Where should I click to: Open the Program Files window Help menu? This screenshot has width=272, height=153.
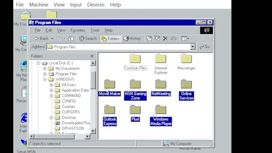(109, 30)
